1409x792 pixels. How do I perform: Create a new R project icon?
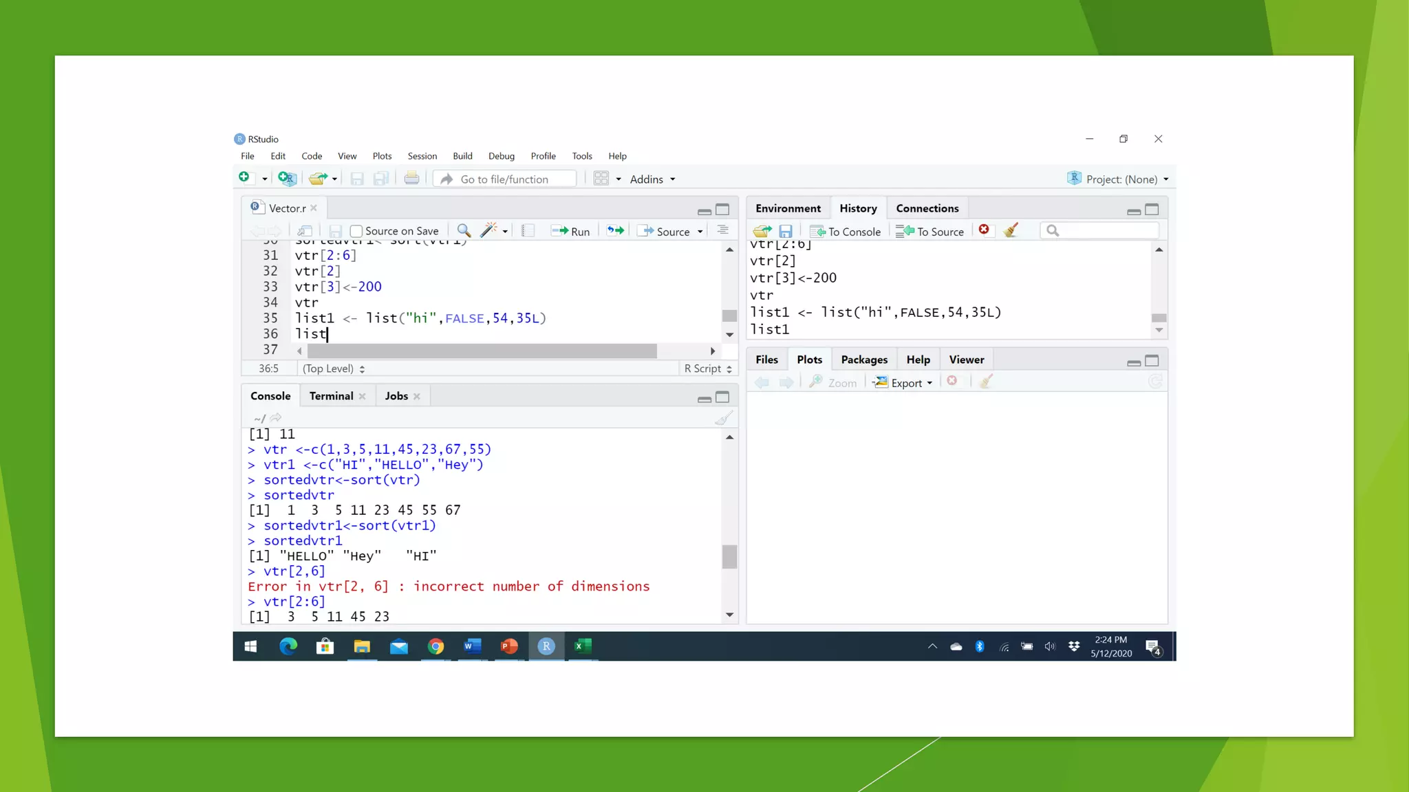pos(287,179)
